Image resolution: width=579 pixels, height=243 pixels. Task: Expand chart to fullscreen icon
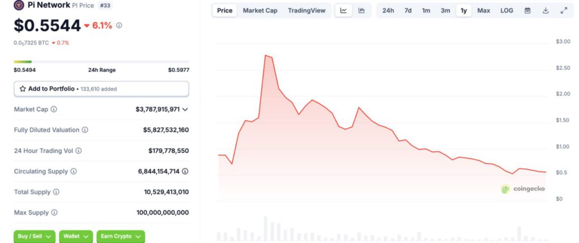[x=564, y=11]
